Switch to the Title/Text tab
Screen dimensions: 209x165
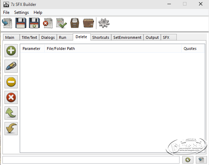[29, 37]
